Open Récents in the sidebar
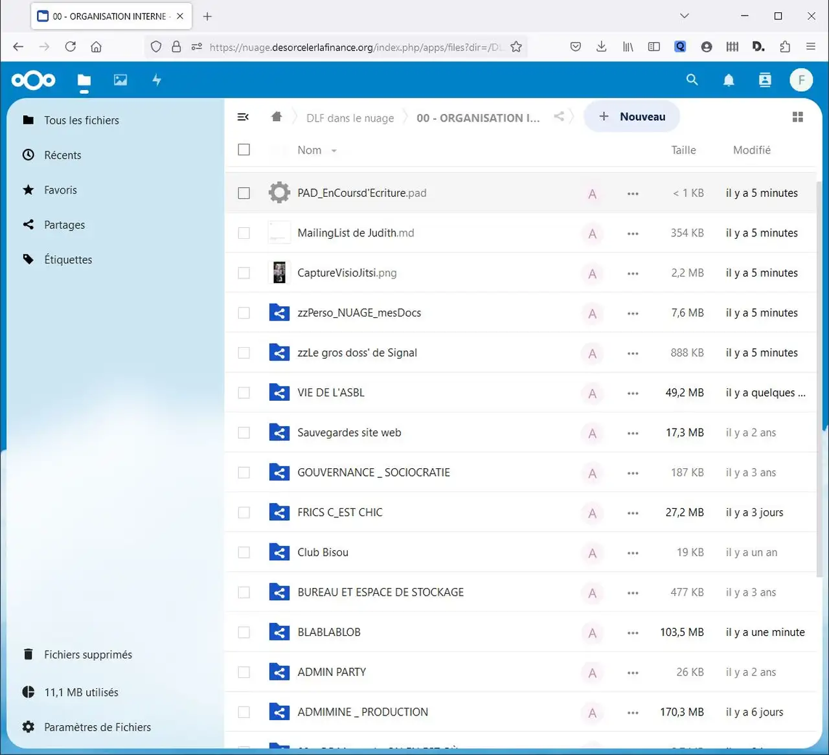 coord(63,155)
